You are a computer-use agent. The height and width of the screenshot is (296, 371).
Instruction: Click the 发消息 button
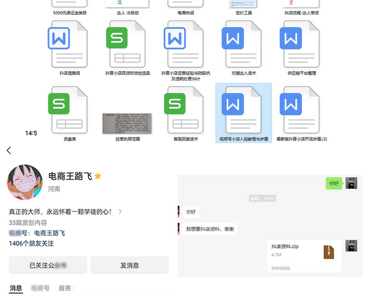point(129,265)
